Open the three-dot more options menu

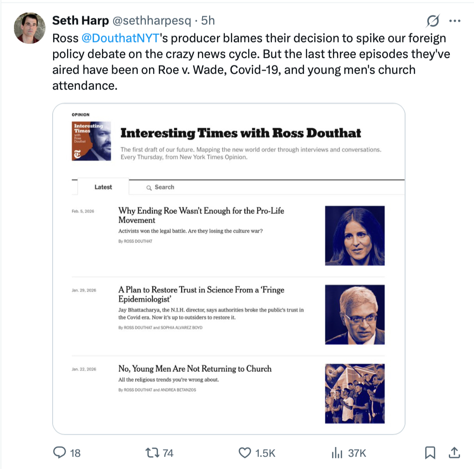(x=454, y=21)
